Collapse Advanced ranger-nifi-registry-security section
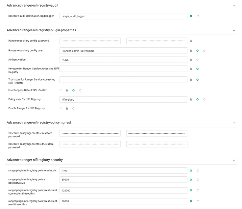Viewport: 242px width, 209px height. click(x=234, y=160)
